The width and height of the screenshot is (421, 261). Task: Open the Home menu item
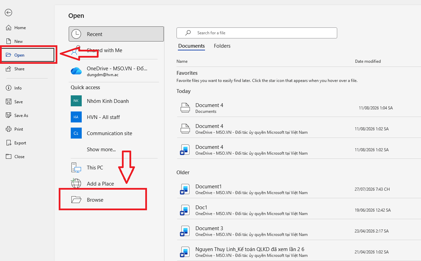[27, 28]
